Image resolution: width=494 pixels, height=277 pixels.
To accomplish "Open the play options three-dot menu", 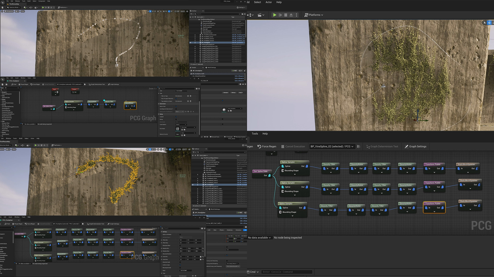I will coord(296,15).
